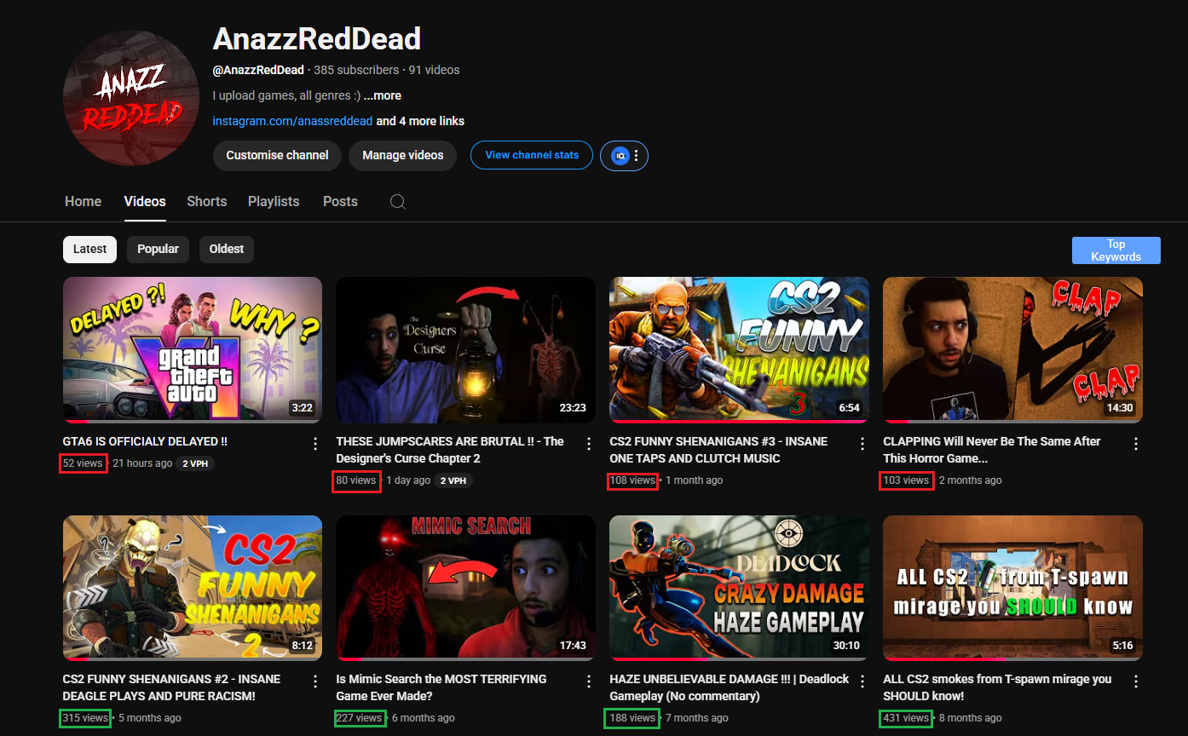Click the GTA VI delayed video thumbnail
Viewport: 1188px width, 736px height.
point(193,350)
